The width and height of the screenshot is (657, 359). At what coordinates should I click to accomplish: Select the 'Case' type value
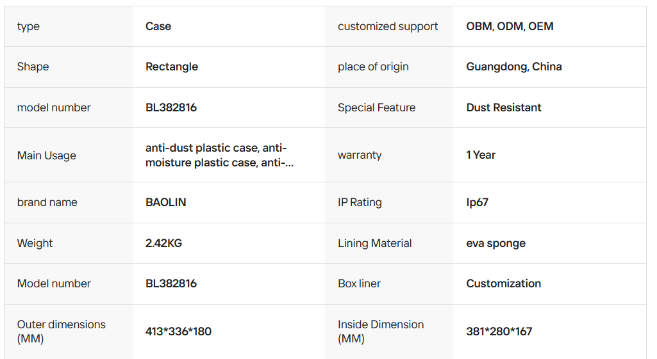(x=158, y=26)
